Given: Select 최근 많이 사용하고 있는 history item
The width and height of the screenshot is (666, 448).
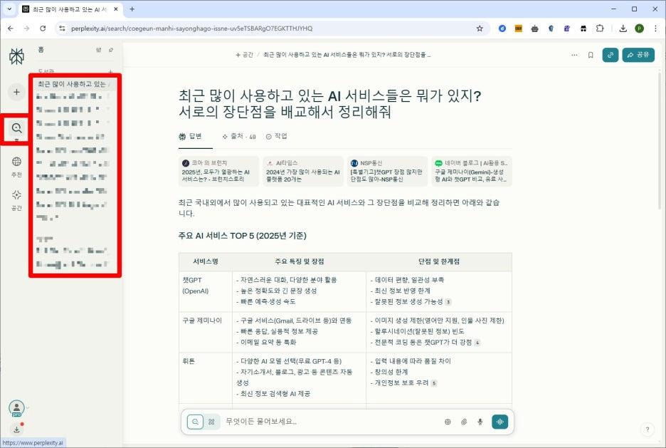Looking at the screenshot, I should coord(74,84).
